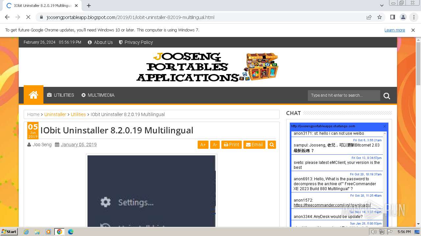
Task: Open Windows Media Player from the taskbar
Action: (48, 232)
